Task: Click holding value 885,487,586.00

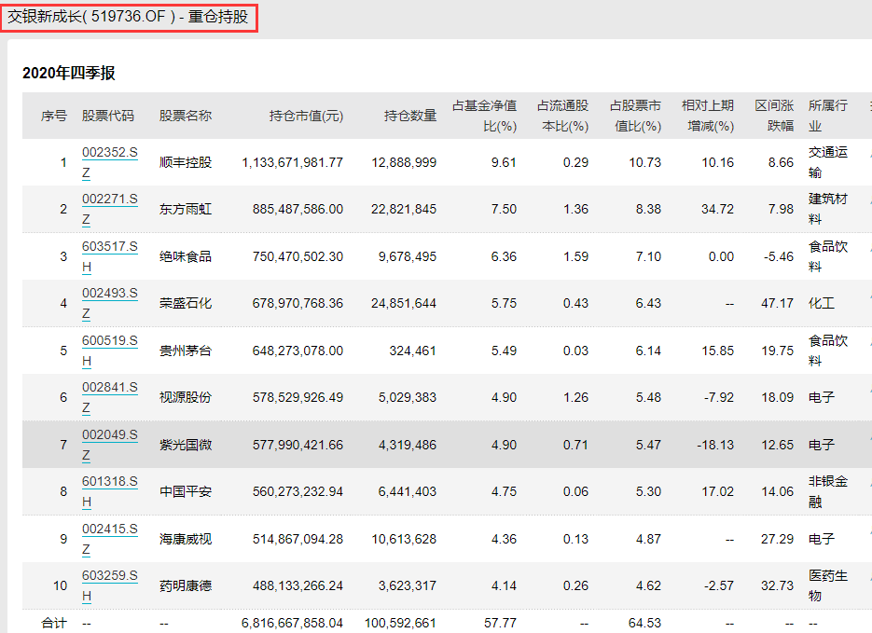Action: tap(298, 209)
